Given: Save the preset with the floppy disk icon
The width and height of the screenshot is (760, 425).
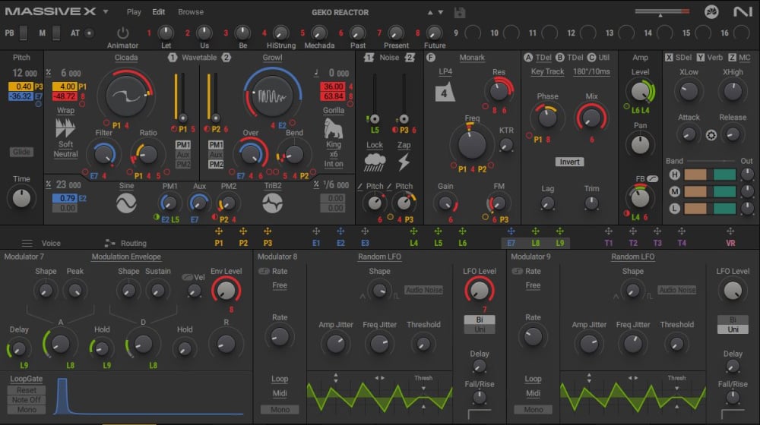Looking at the screenshot, I should (460, 13).
